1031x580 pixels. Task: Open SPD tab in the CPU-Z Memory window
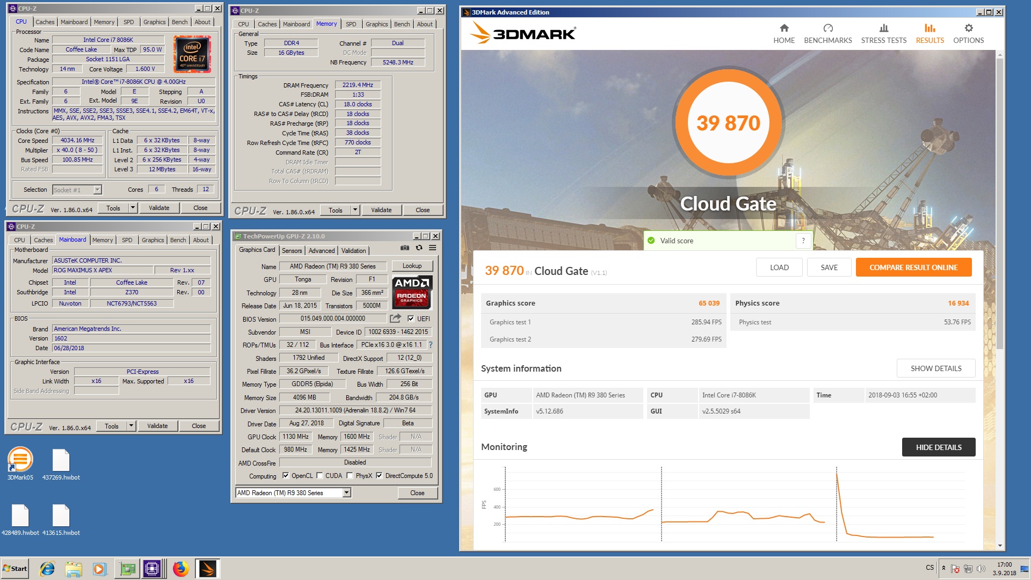point(351,24)
